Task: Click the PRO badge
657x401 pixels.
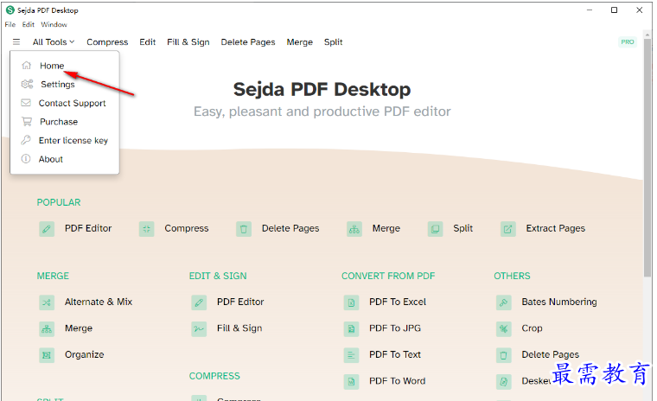Action: point(628,41)
